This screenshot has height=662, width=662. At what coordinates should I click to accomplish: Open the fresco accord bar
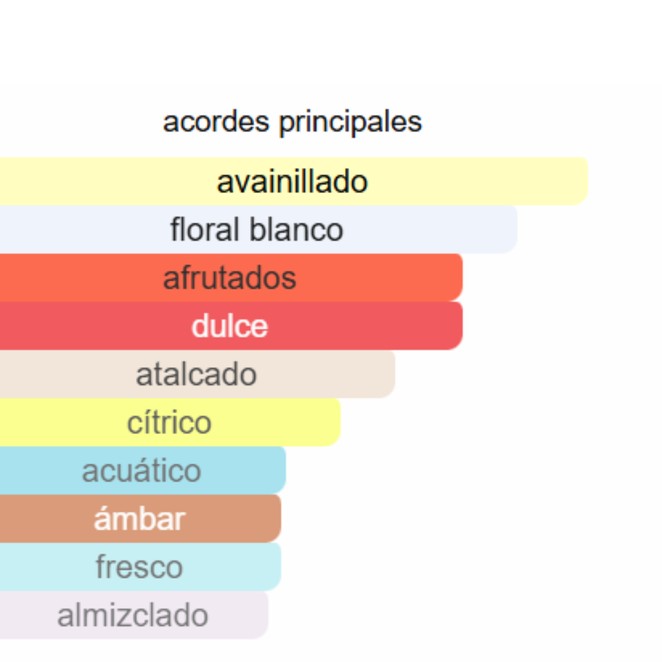(139, 567)
